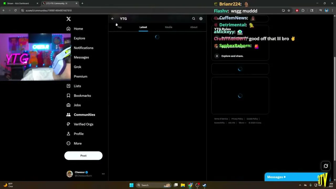Open YTG community settings gear
The width and height of the screenshot is (336, 189).
point(201,19)
